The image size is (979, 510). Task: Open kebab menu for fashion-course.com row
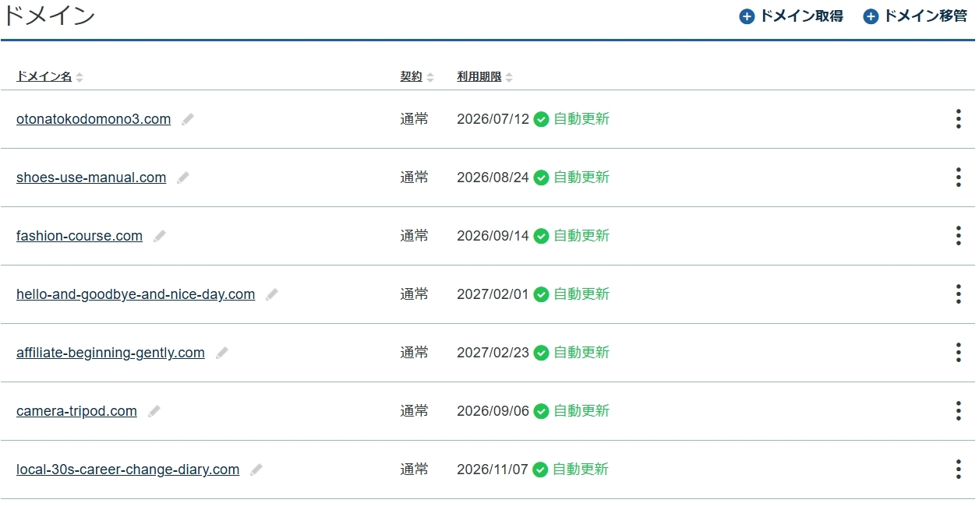[958, 236]
